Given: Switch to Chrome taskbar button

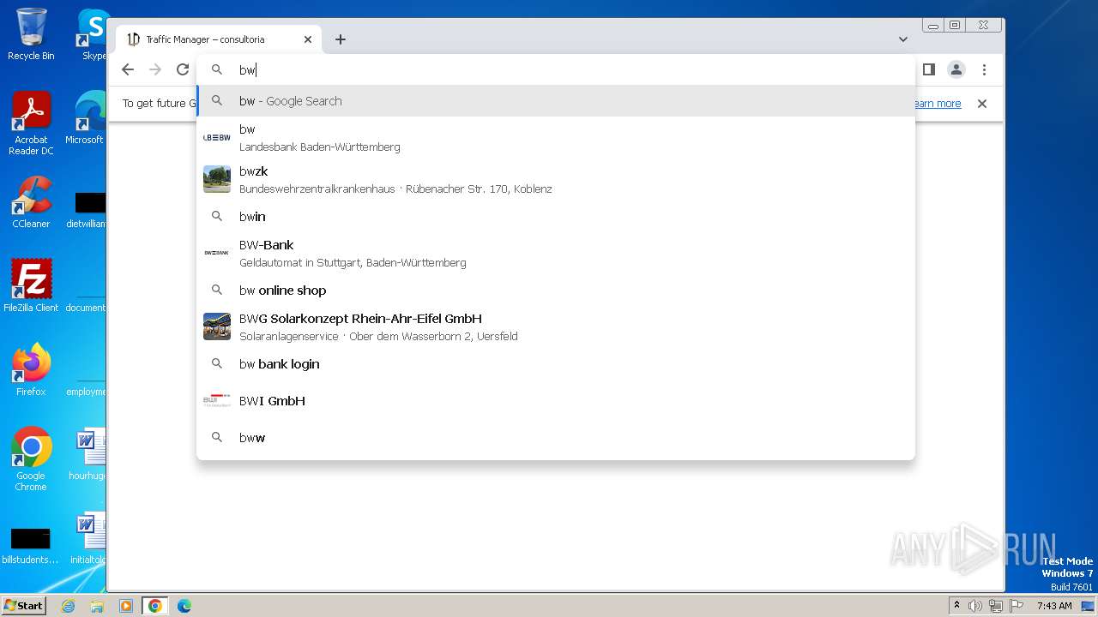Looking at the screenshot, I should tap(155, 606).
